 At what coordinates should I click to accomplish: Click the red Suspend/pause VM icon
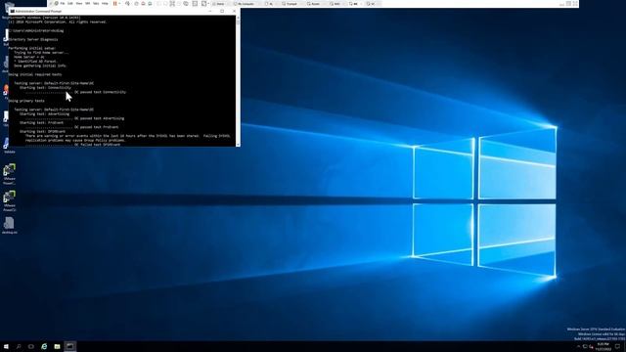[115, 4]
